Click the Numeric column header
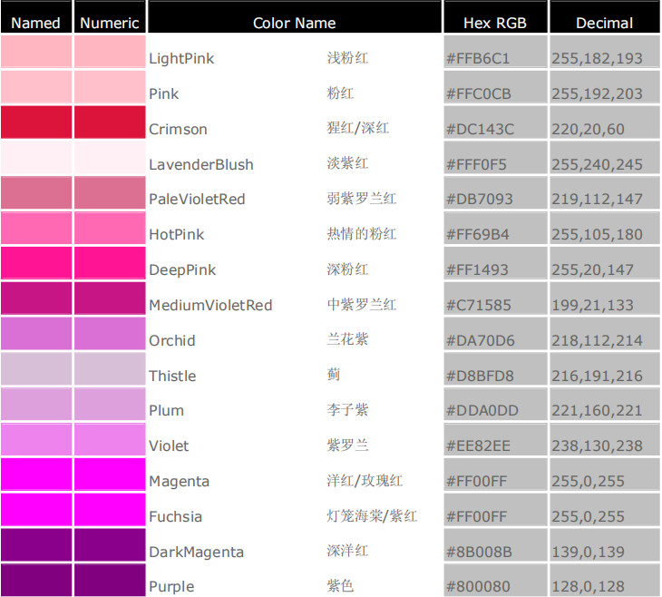662x597 pixels. [x=110, y=23]
